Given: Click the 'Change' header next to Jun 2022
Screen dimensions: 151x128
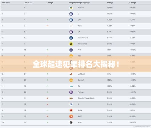Looking at the screenshot, I should 50,3.
